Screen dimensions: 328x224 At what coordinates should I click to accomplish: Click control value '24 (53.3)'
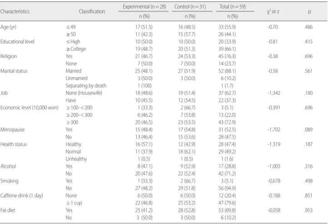tap(187, 56)
